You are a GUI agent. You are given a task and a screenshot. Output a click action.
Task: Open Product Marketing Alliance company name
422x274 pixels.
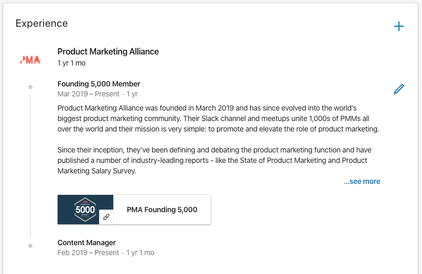(x=108, y=51)
